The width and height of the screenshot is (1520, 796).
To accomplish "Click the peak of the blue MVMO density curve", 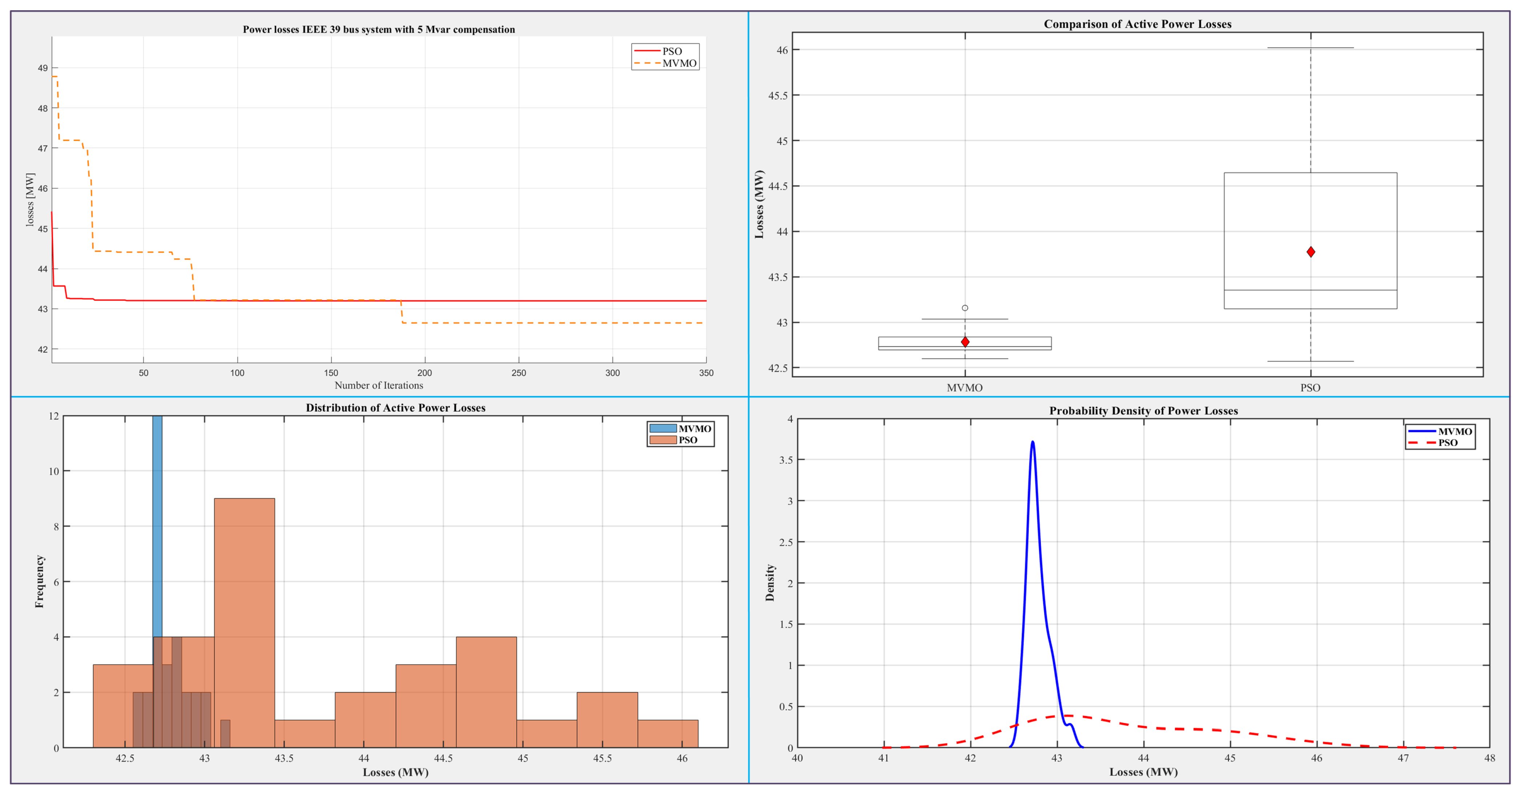I will 1032,442.
